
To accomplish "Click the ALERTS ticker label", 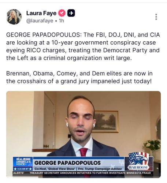I will tap(19, 173).
